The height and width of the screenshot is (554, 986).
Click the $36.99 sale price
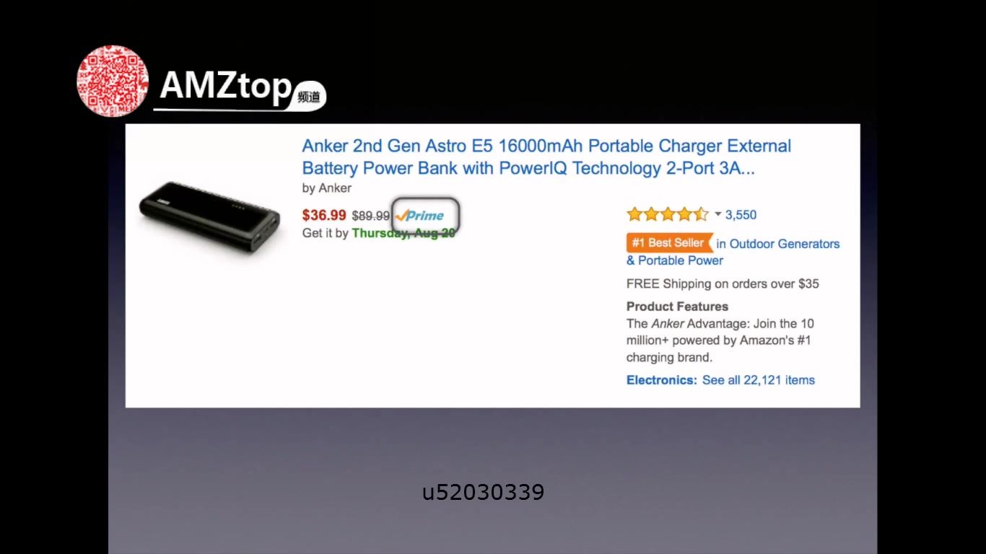(324, 215)
